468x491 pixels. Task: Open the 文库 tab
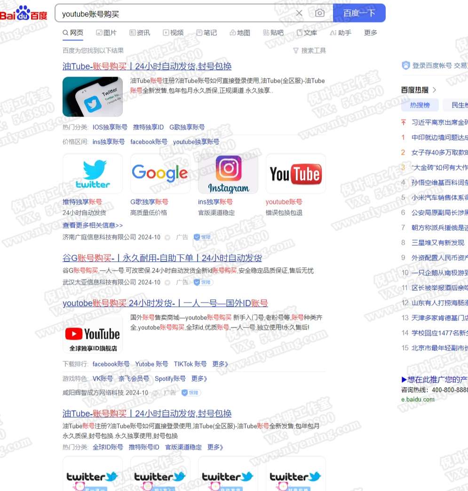(307, 33)
